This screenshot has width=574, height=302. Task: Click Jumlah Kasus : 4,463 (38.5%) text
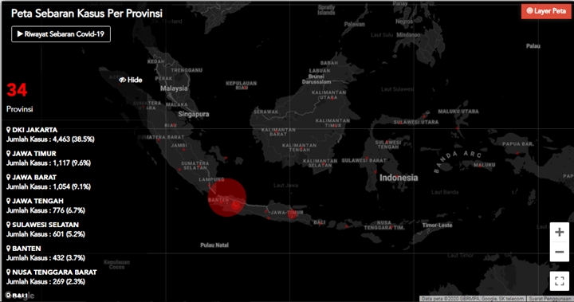click(50, 139)
